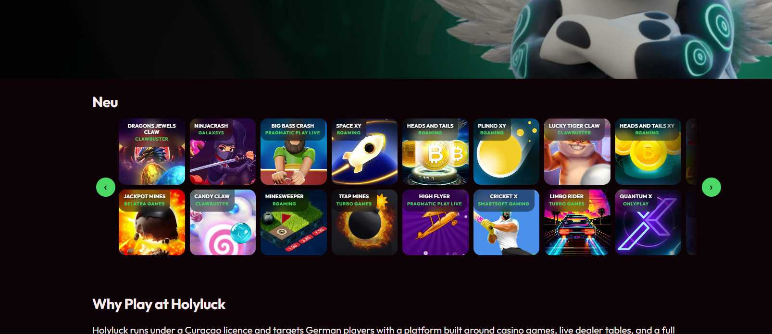Screen dimensions: 772x334
Task: Launch the Candy Claw game
Action: pos(223,222)
